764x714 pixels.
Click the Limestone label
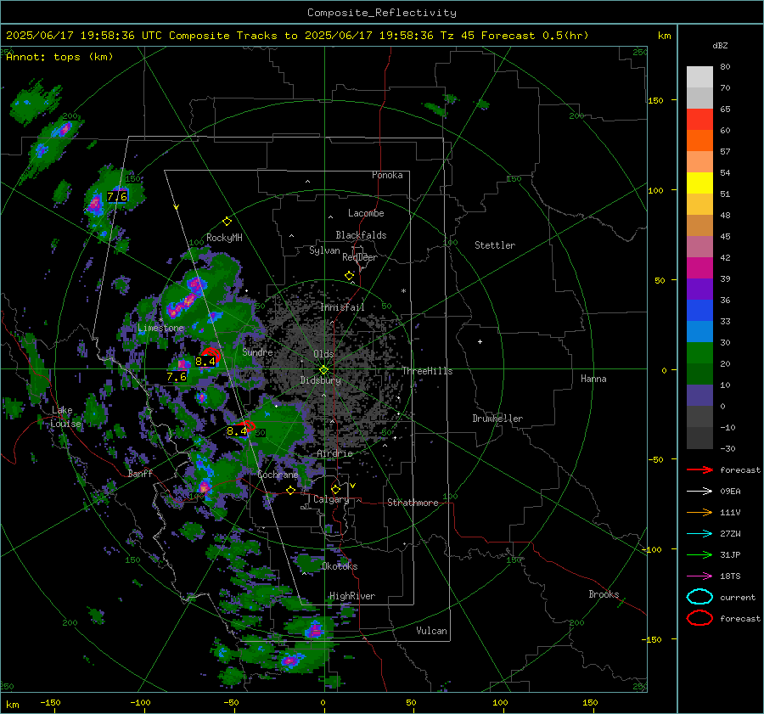160,328
